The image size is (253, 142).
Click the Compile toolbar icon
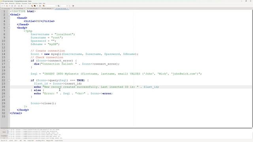tap(32, 6)
